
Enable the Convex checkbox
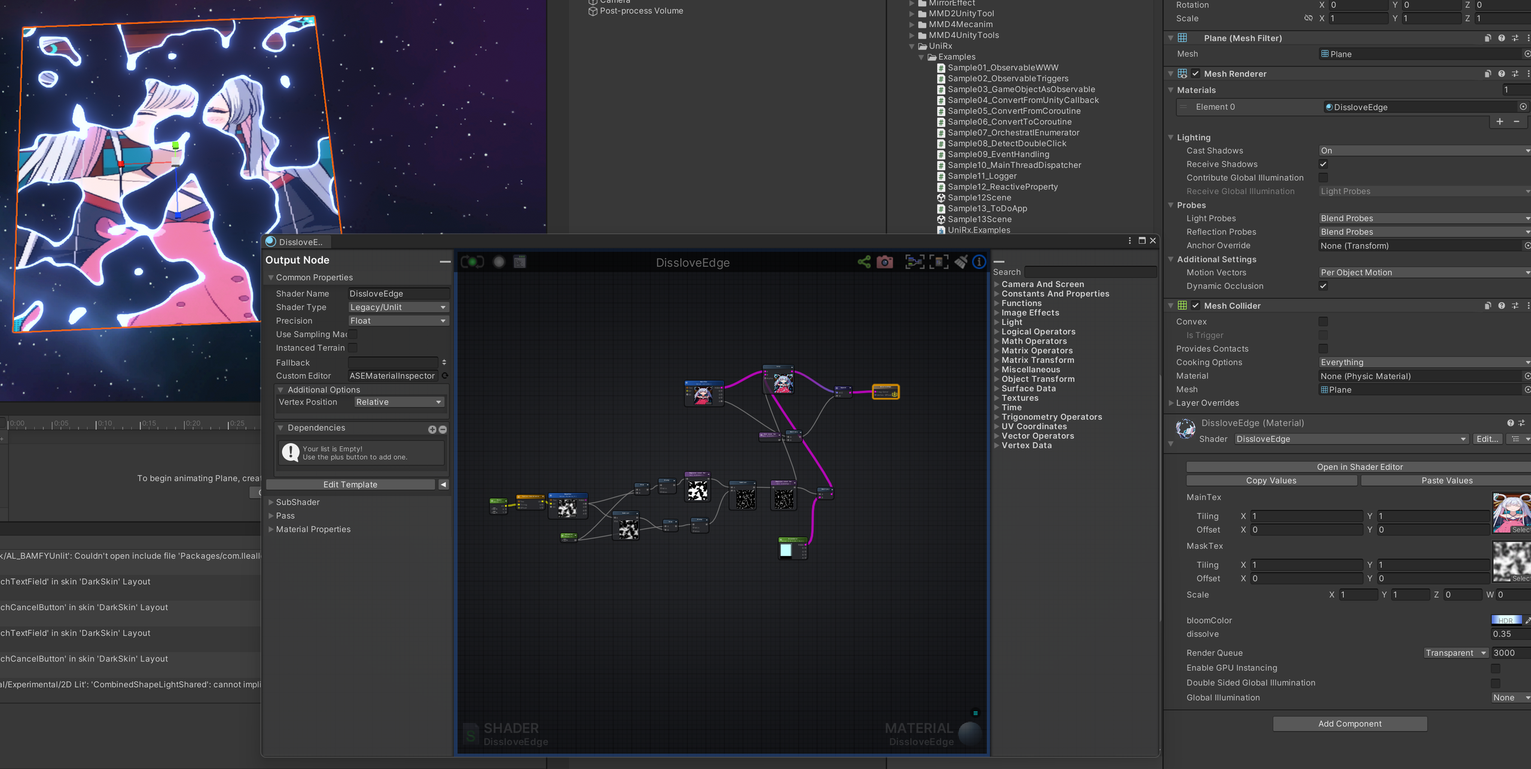(x=1323, y=322)
